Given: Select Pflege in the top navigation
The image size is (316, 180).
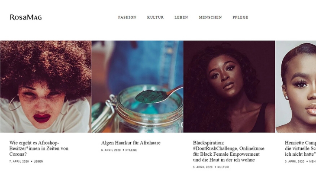Looking at the screenshot, I should point(240,17).
